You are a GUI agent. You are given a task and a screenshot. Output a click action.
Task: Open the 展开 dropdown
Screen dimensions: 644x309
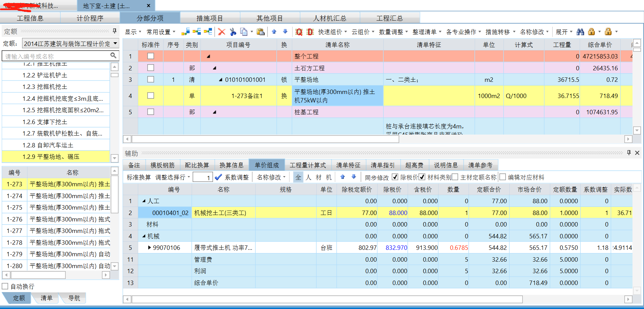pos(564,32)
